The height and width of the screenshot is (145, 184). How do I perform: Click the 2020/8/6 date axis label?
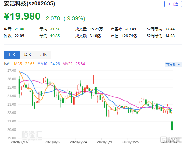(x=52, y=142)
